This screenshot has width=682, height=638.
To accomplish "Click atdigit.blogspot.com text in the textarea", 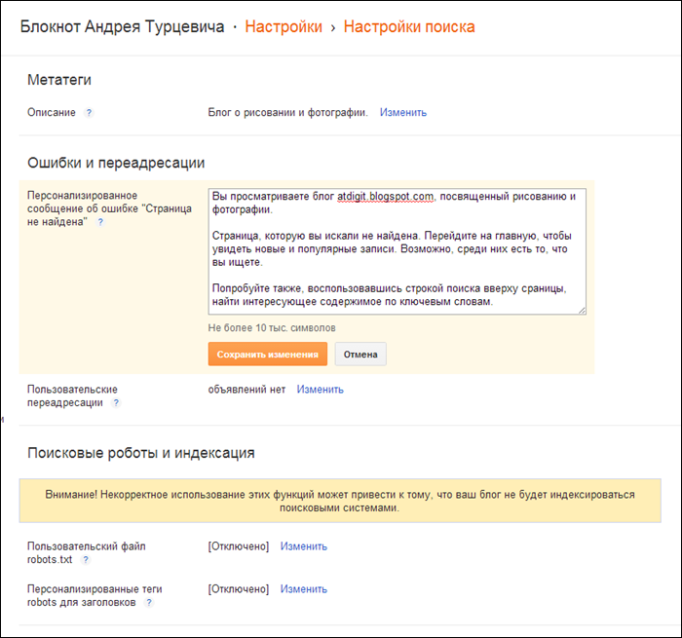I will click(386, 197).
